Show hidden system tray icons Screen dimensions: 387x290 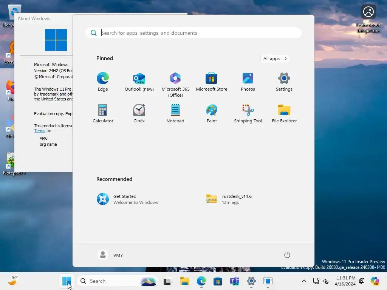click(304, 281)
